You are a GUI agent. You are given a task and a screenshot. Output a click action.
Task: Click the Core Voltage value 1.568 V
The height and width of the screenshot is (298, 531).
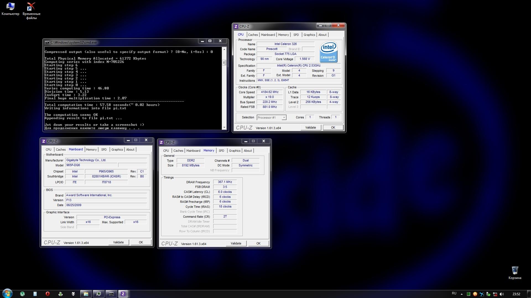(x=304, y=59)
